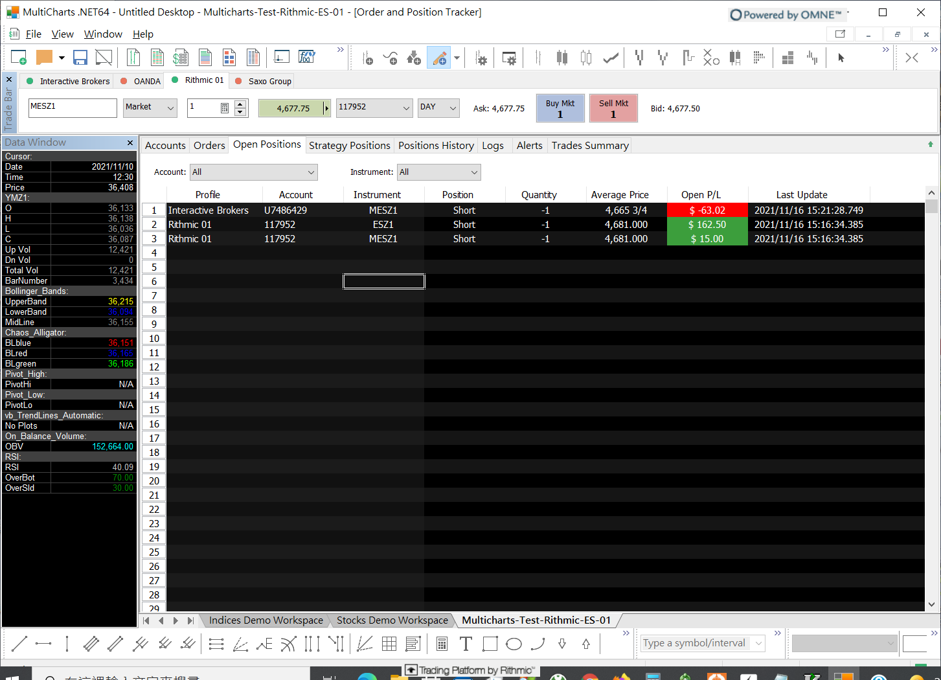Close the Trade Bar panel
The width and height of the screenshot is (941, 680).
[x=9, y=80]
